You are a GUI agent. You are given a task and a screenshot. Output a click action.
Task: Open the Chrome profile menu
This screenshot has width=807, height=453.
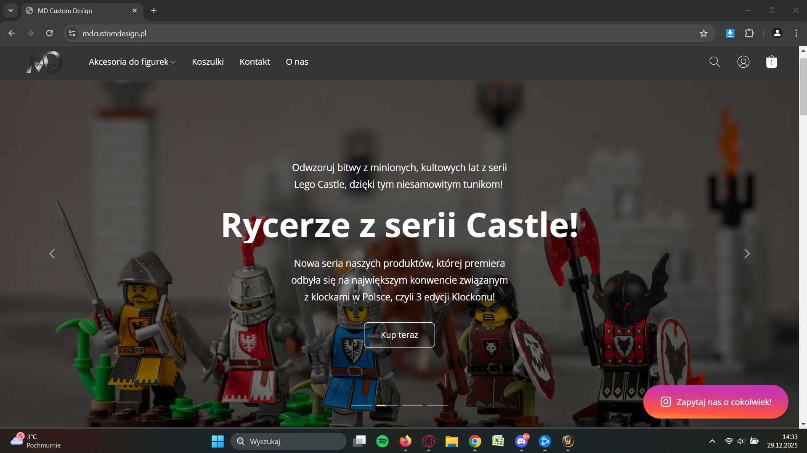pos(777,33)
